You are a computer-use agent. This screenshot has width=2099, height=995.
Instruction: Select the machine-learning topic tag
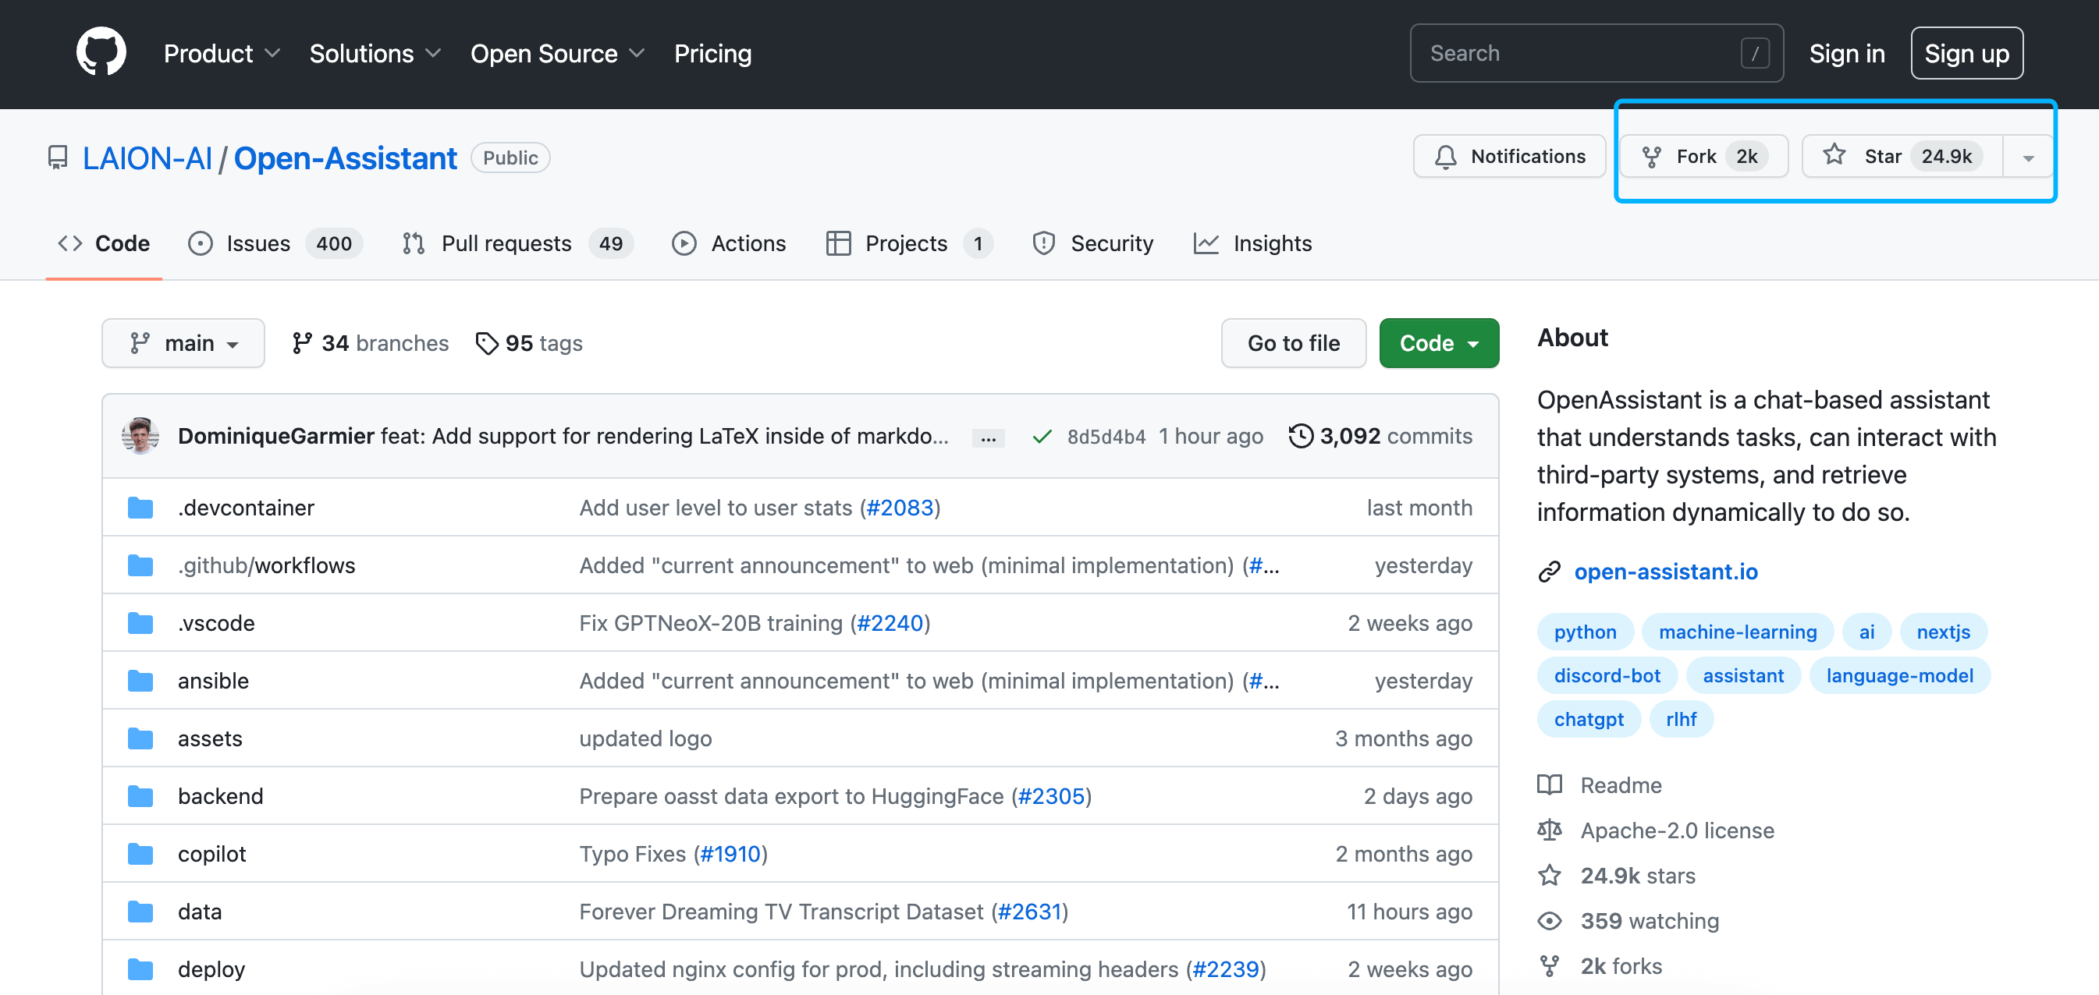point(1737,632)
